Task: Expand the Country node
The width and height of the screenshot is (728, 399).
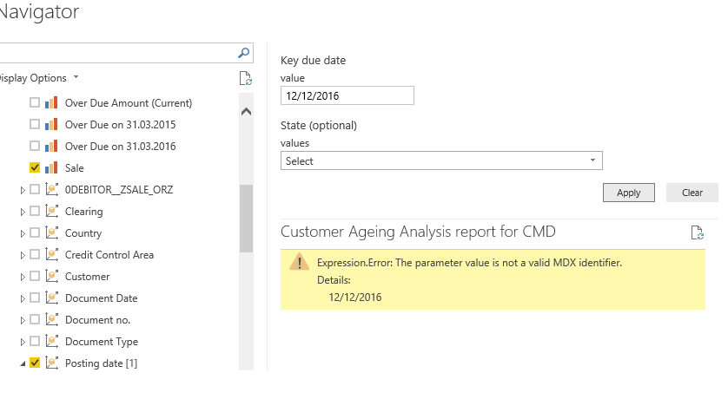Action: [x=23, y=233]
